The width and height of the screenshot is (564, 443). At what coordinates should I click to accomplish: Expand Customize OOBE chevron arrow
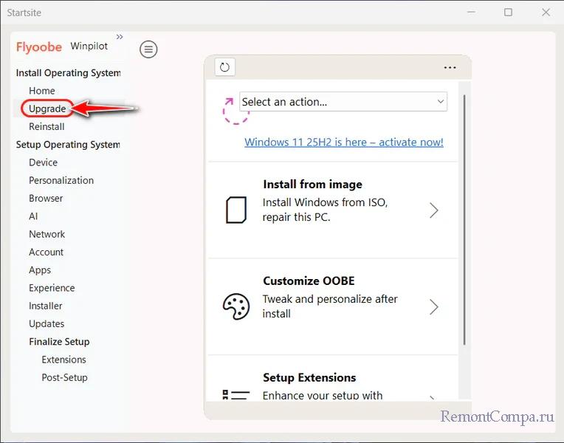(x=434, y=306)
